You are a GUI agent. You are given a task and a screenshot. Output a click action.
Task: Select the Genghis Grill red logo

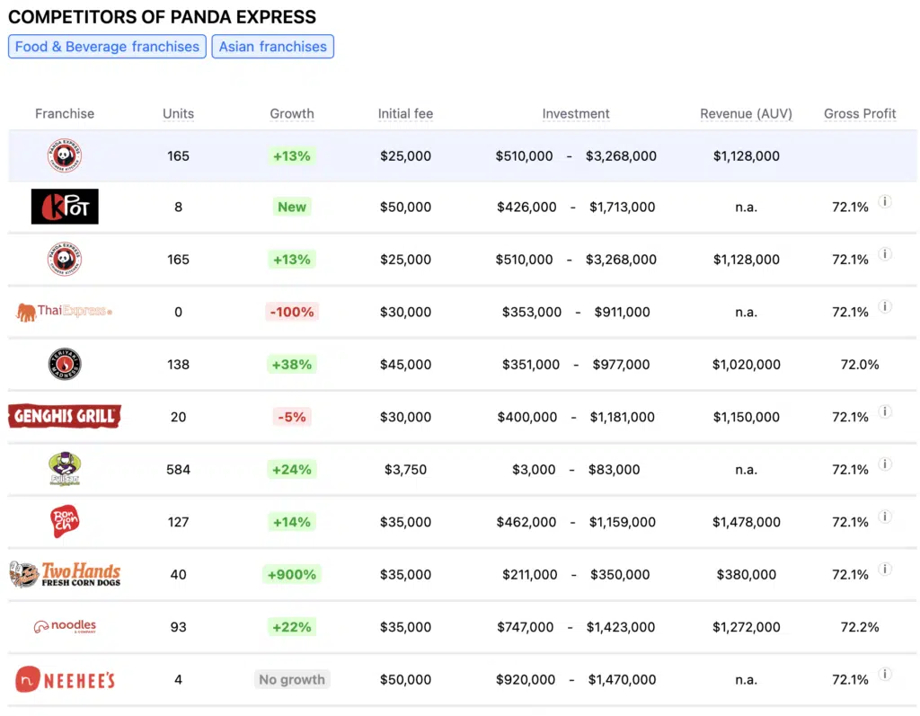pos(64,416)
